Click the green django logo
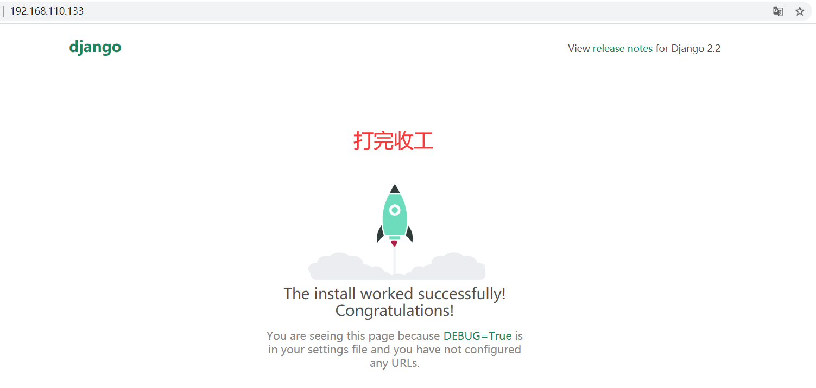 pos(95,48)
